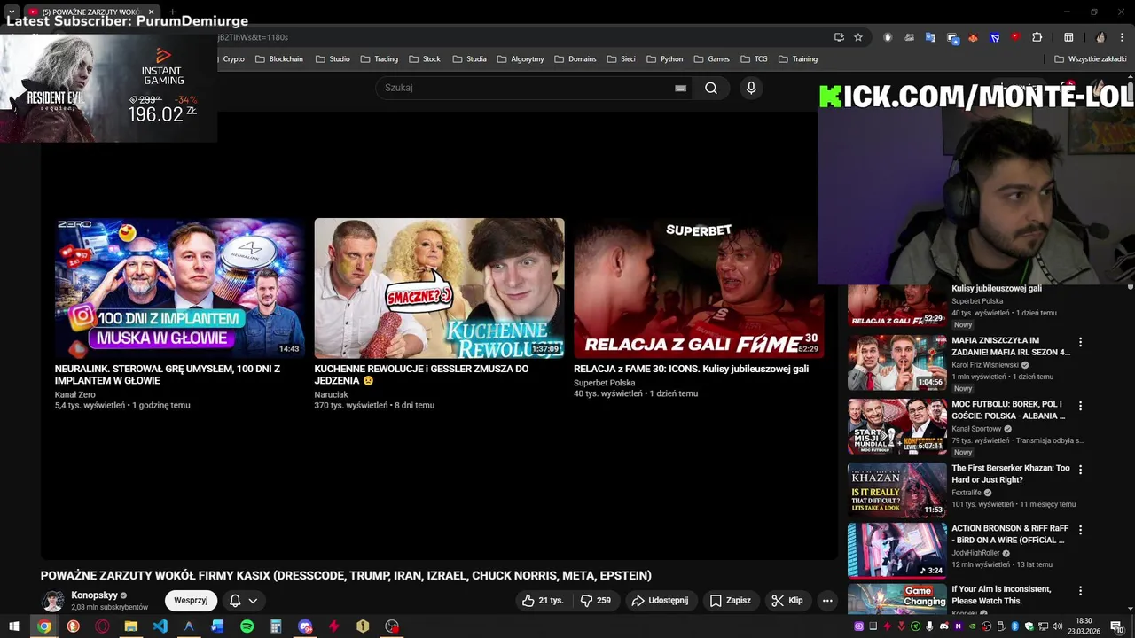Image resolution: width=1135 pixels, height=638 pixels.
Task: Click the Wesprzyj button
Action: pos(191,600)
